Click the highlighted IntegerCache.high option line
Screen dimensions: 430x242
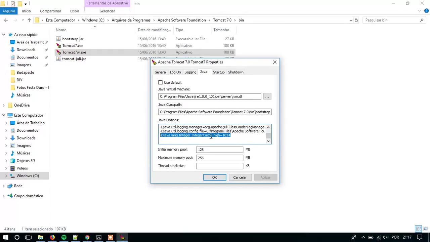195,135
